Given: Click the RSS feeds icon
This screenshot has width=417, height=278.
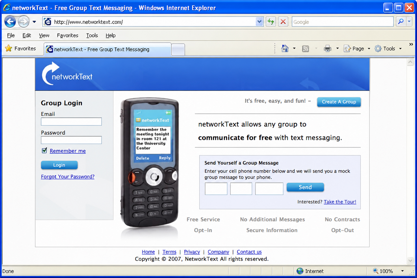Looking at the screenshot, I should tap(306, 49).
